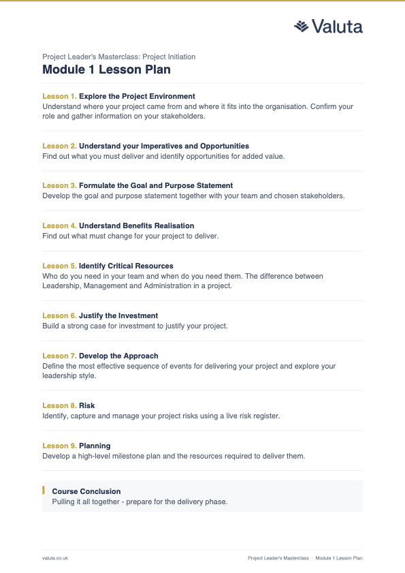Image resolution: width=405 pixels, height=573 pixels.
Task: Click the Valuta logo icon
Action: tap(302, 27)
